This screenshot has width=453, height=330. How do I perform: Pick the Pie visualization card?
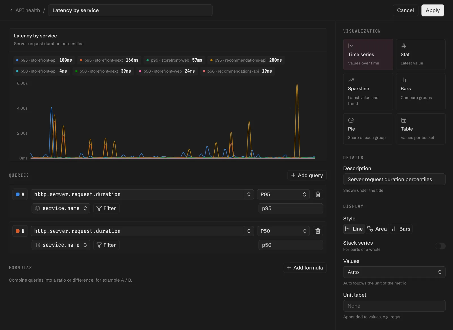[x=368, y=129]
